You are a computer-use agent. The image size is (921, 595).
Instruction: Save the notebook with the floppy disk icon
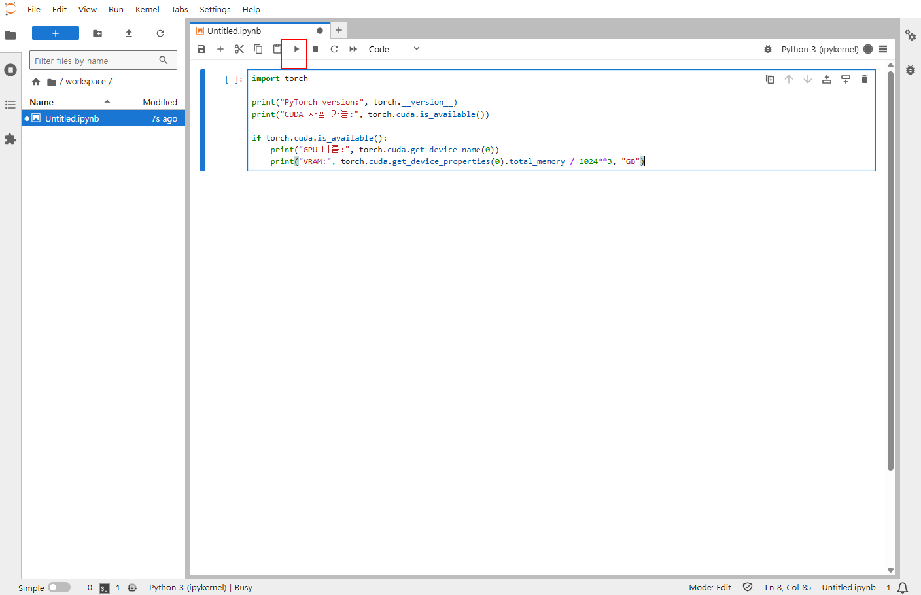[x=201, y=49]
